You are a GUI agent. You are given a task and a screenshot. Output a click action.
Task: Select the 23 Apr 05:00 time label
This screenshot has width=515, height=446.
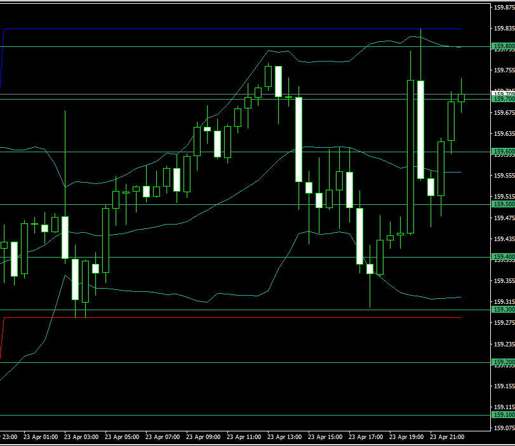pos(121,437)
